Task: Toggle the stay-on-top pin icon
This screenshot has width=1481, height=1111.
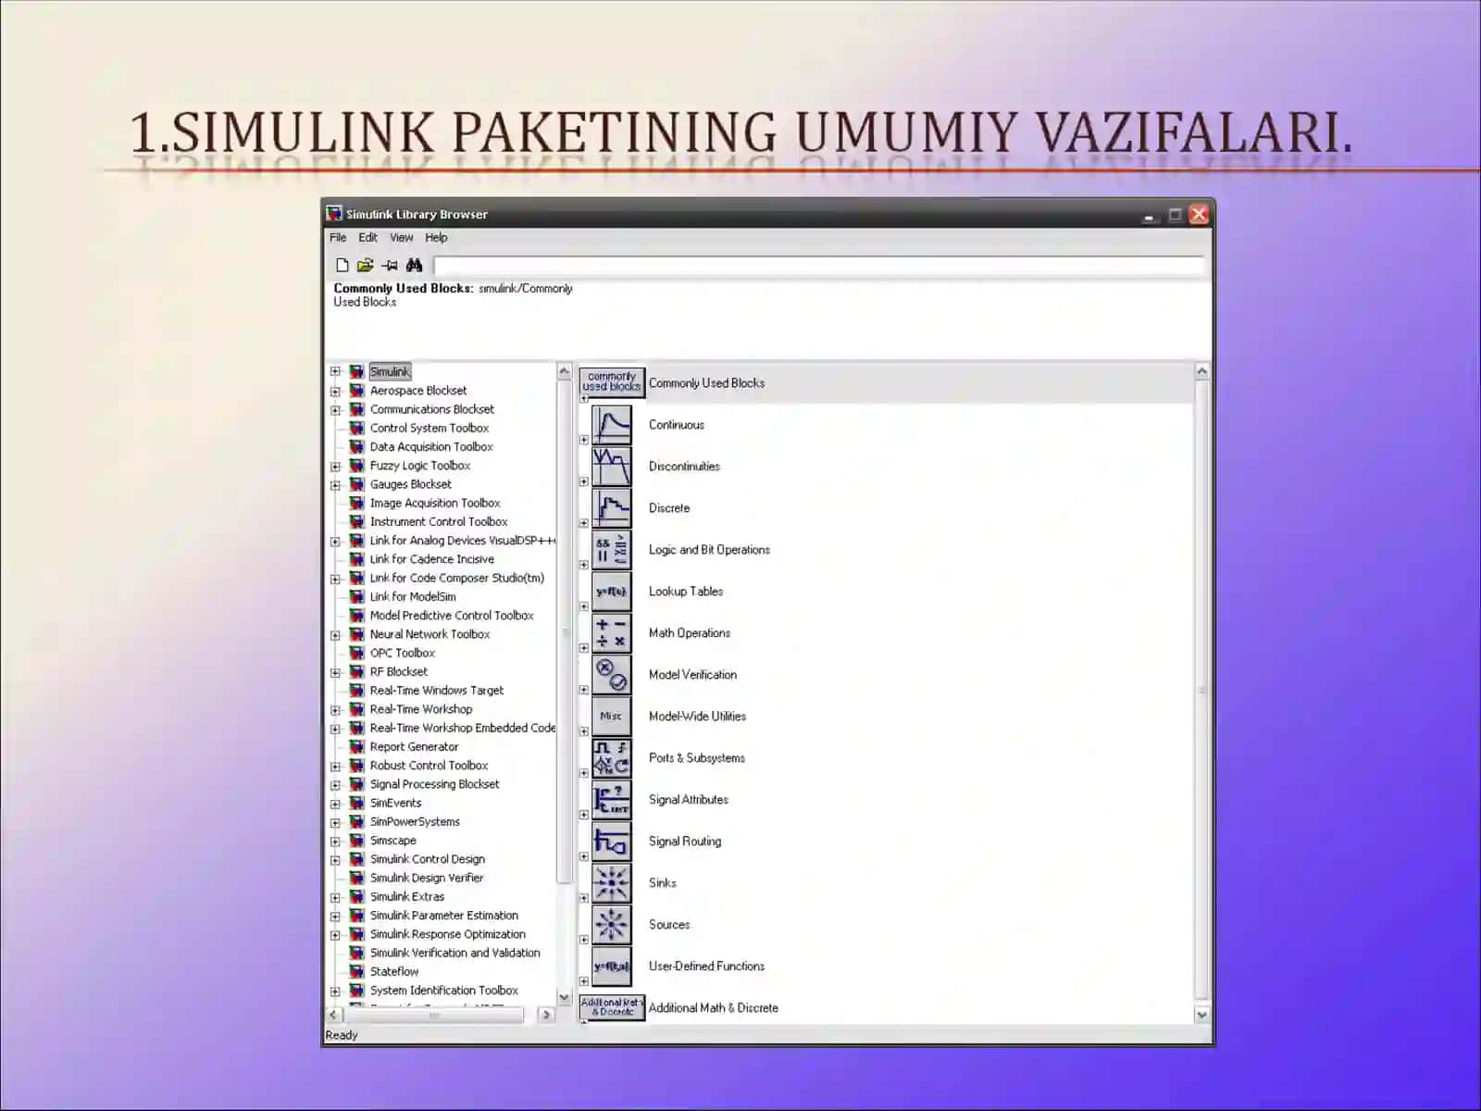Action: pos(390,265)
